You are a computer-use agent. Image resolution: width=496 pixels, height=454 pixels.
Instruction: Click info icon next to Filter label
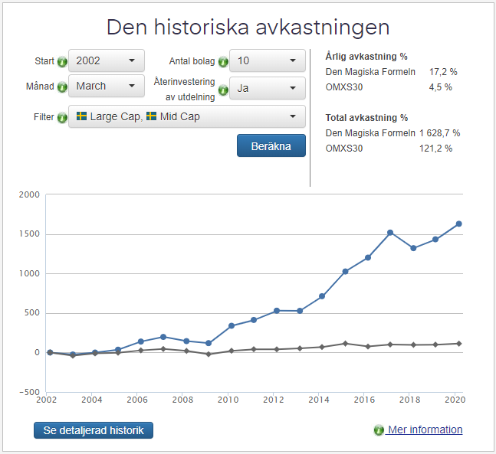61,117
